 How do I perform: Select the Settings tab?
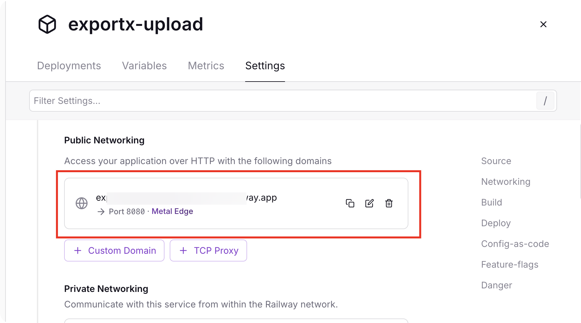pyautogui.click(x=265, y=66)
